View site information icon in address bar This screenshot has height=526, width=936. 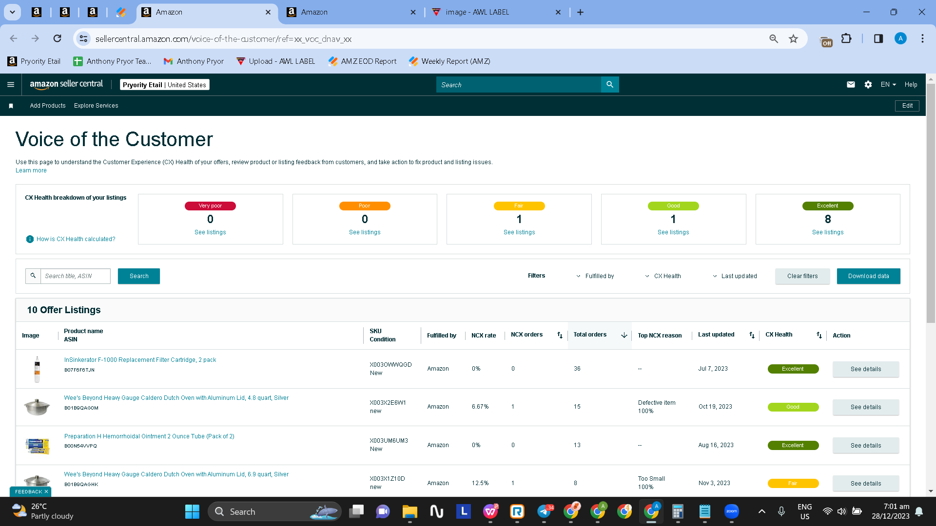click(x=83, y=38)
